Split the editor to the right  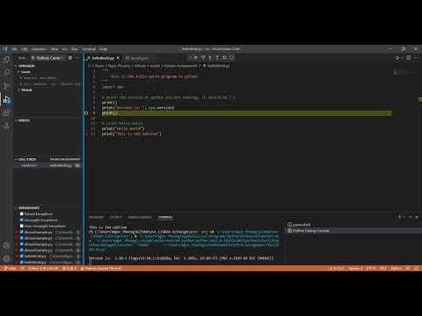click(409, 58)
